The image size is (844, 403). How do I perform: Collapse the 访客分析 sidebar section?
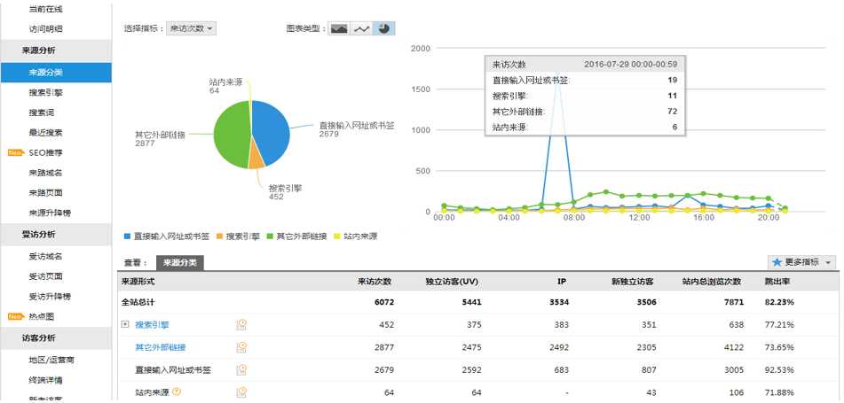click(x=56, y=338)
